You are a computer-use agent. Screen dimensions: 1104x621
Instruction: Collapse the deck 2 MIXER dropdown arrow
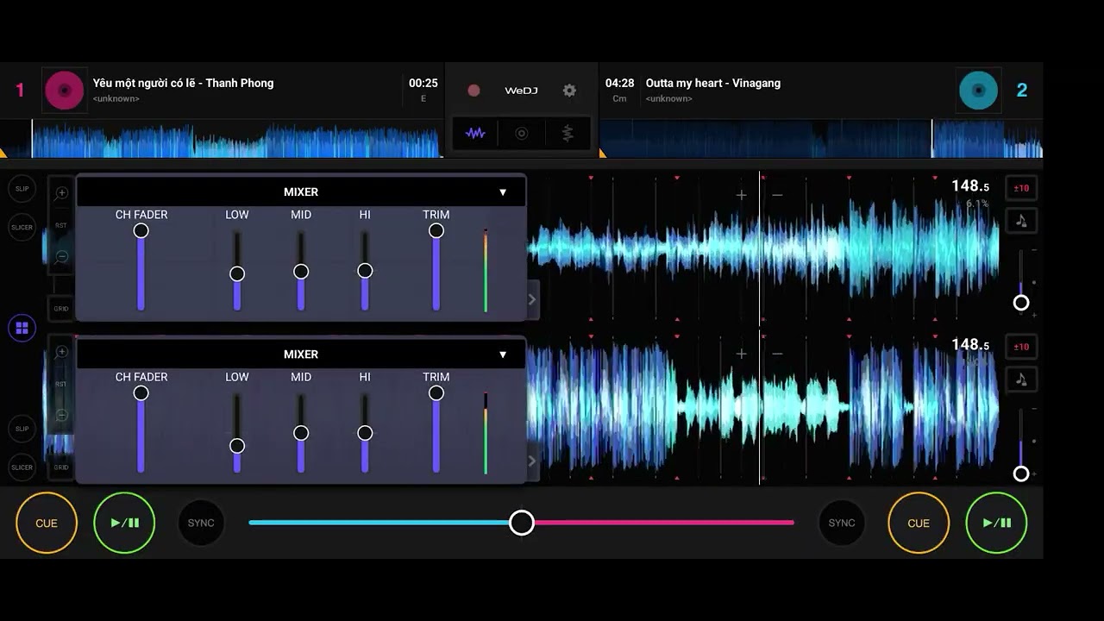[503, 354]
